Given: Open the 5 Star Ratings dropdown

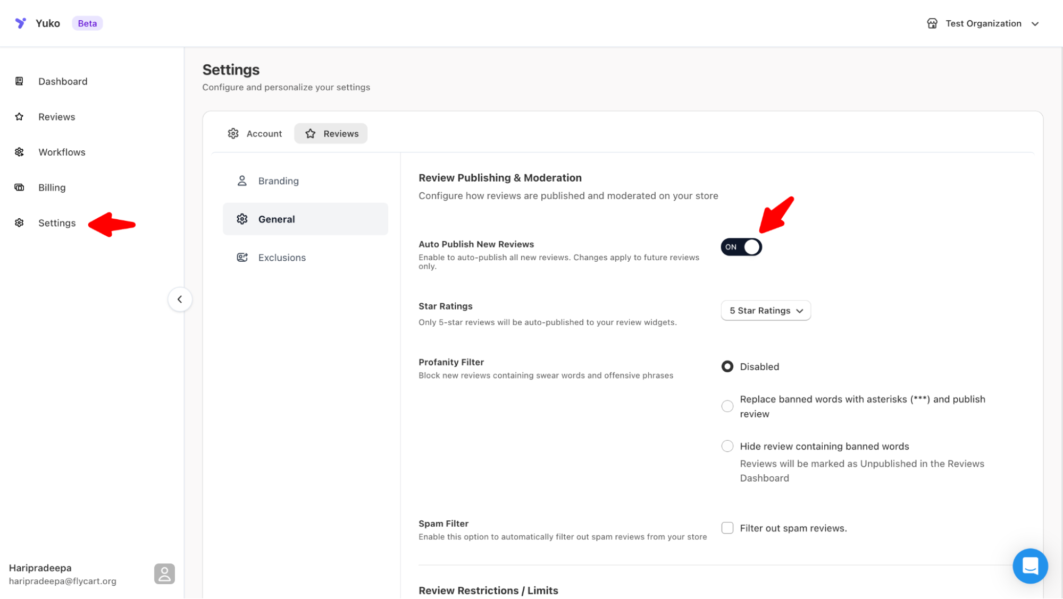Looking at the screenshot, I should 765,311.
